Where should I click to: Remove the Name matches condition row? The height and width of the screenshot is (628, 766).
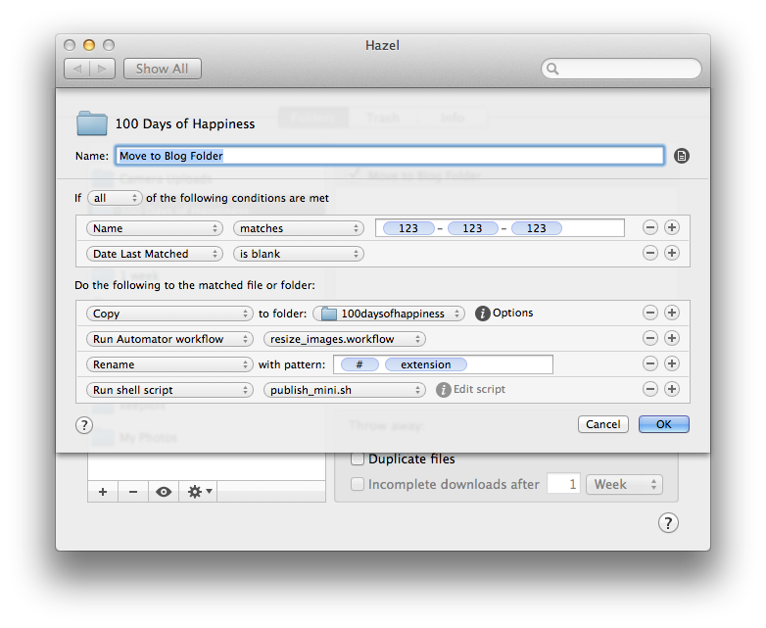click(x=649, y=228)
